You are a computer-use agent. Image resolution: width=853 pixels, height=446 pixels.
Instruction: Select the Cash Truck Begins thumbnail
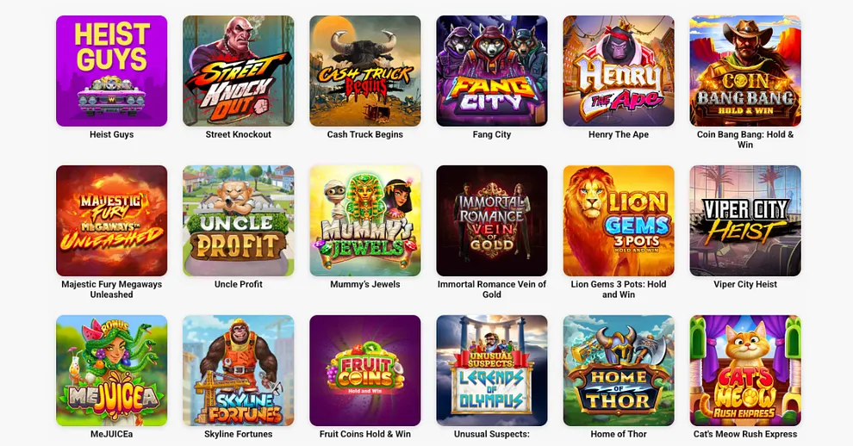pos(365,71)
